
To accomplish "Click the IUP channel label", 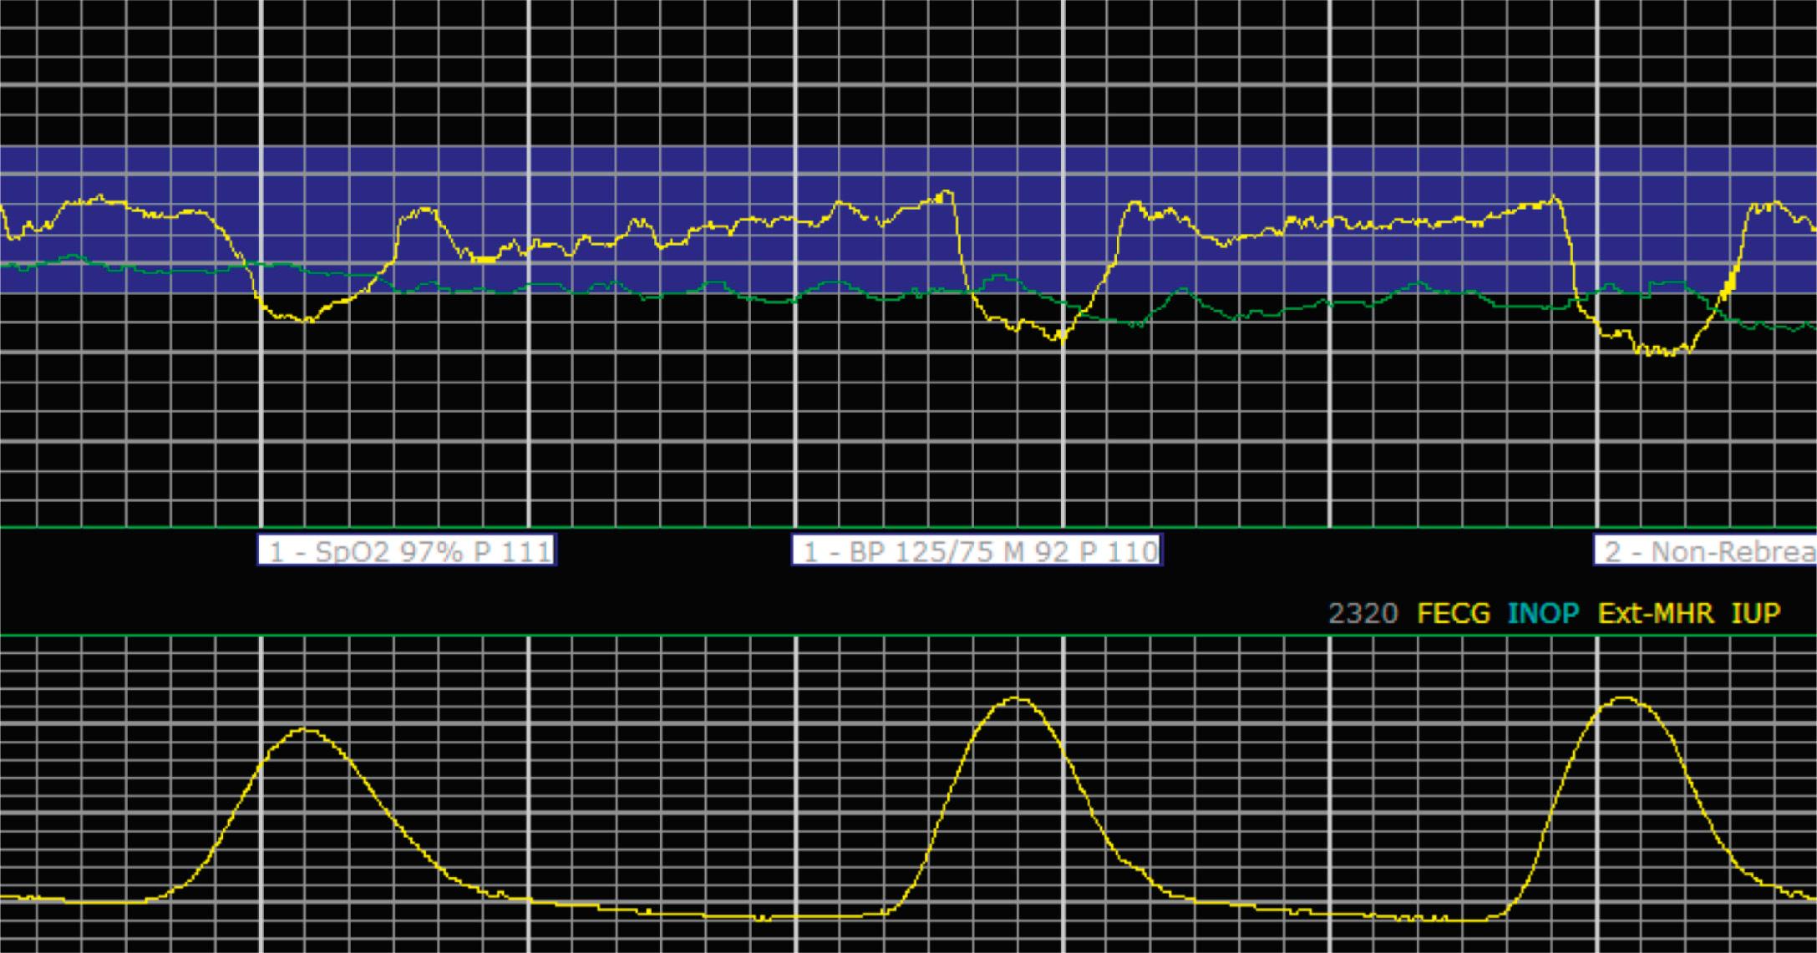I will (1756, 614).
